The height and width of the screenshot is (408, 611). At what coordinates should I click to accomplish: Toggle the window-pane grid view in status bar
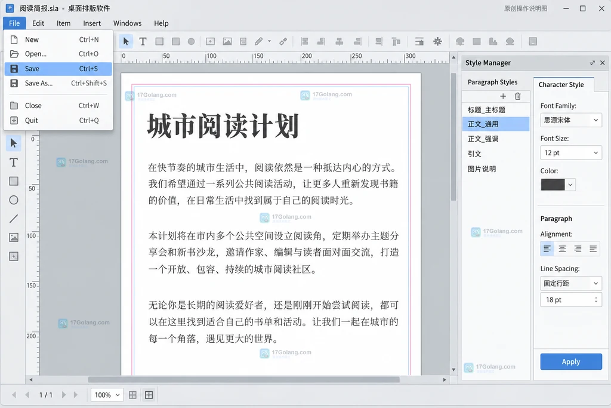tap(149, 395)
